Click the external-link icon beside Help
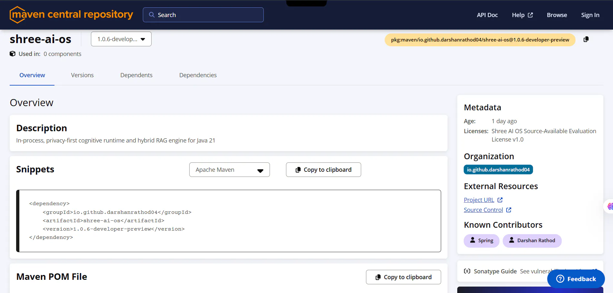The width and height of the screenshot is (613, 293). click(530, 15)
